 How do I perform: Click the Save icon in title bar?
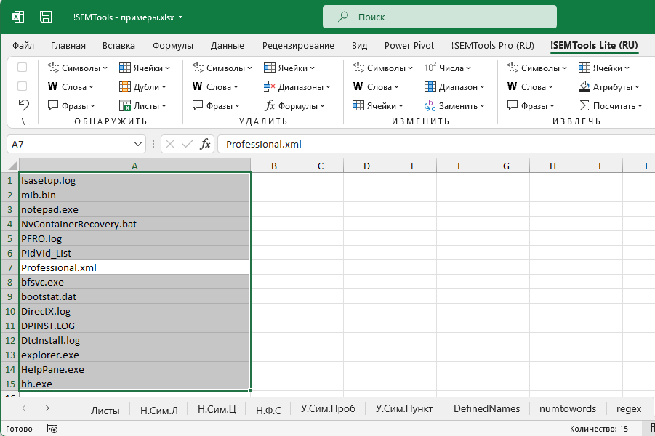46,17
